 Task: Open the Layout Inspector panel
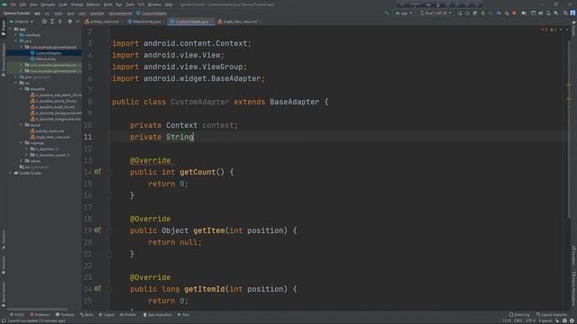click(552, 315)
